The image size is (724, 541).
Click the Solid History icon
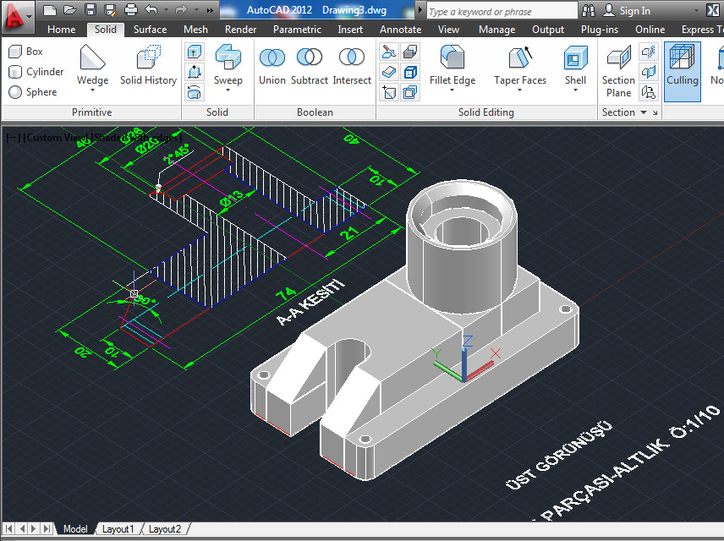click(x=148, y=65)
